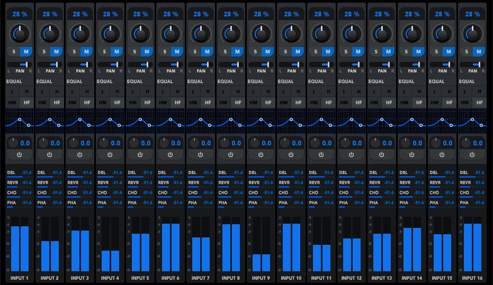The image size is (493, 285).
Task: Click the power icon on INPUT 13
Action: [x=382, y=154]
